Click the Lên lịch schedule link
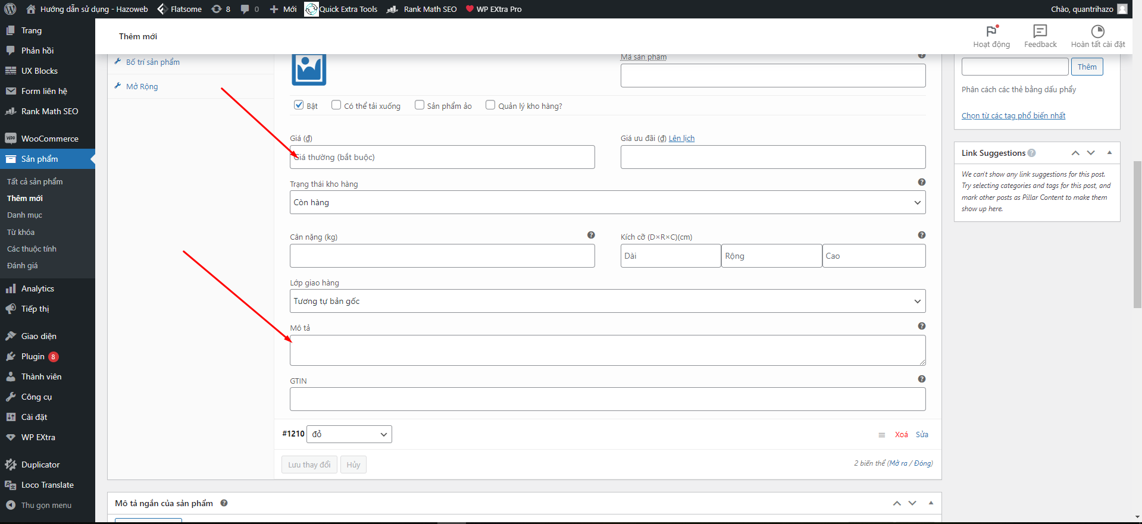Image resolution: width=1142 pixels, height=524 pixels. [681, 139]
